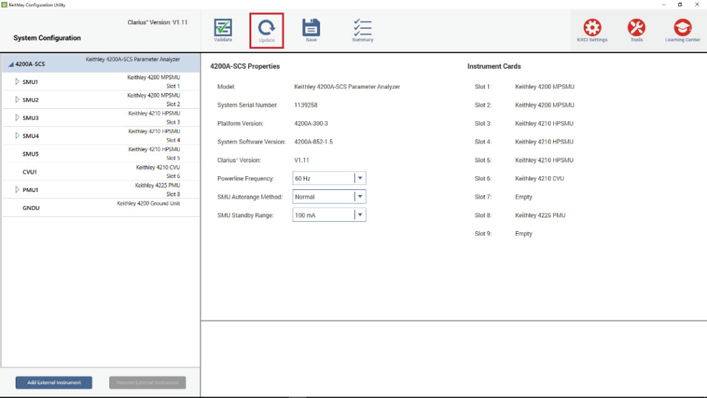
Task: Click the serial number value 1139258
Action: pyautogui.click(x=306, y=105)
